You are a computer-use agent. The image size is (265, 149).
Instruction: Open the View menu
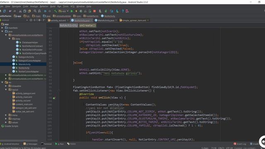coord(7,7)
